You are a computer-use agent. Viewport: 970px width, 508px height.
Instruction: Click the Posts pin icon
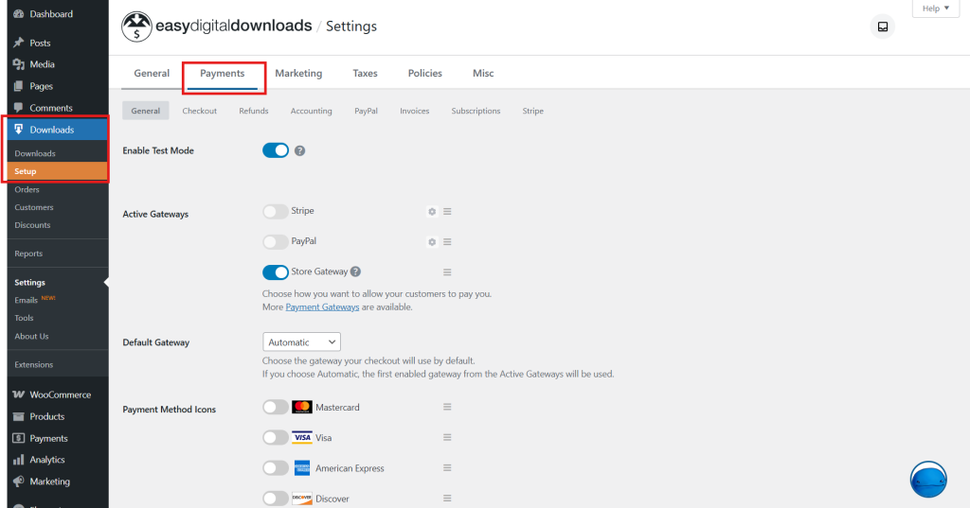pyautogui.click(x=19, y=43)
